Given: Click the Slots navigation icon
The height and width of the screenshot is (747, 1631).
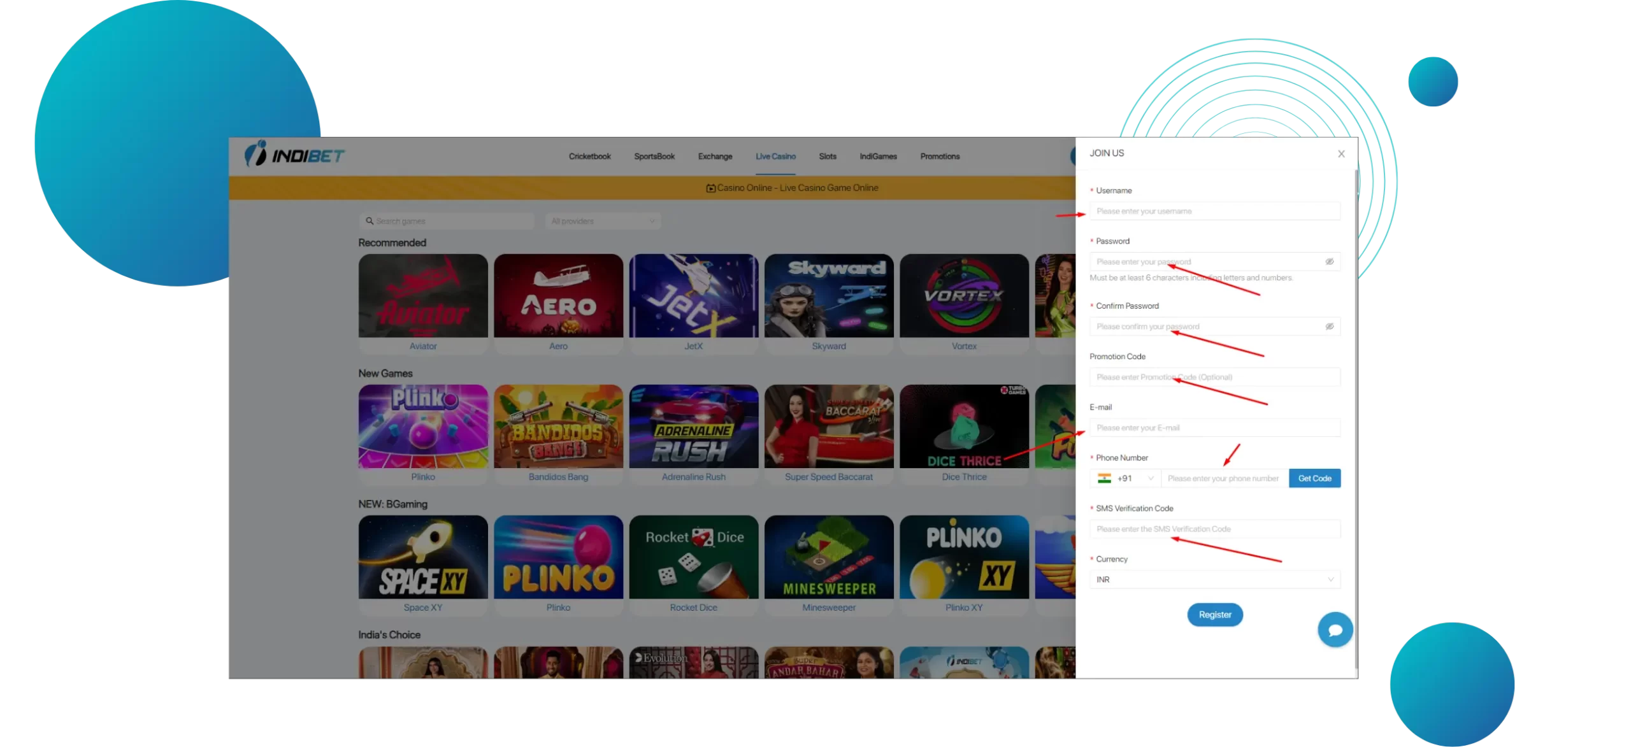Looking at the screenshot, I should pyautogui.click(x=827, y=156).
